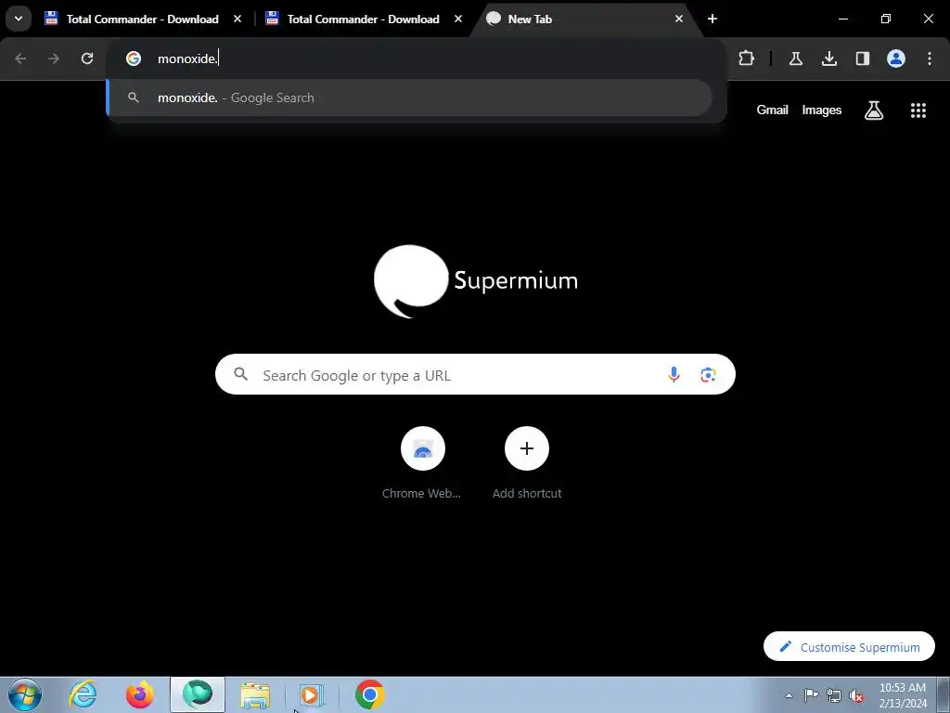Launch Internet Explorer from the taskbar

pyautogui.click(x=83, y=694)
